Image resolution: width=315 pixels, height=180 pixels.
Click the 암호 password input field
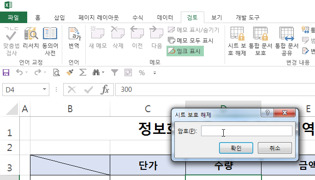tap(247, 131)
